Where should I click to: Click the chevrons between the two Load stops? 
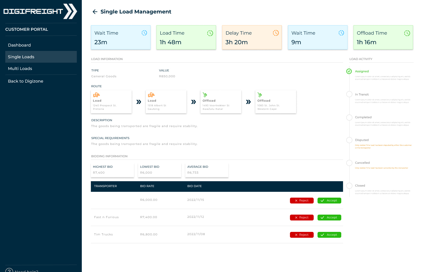click(x=138, y=102)
